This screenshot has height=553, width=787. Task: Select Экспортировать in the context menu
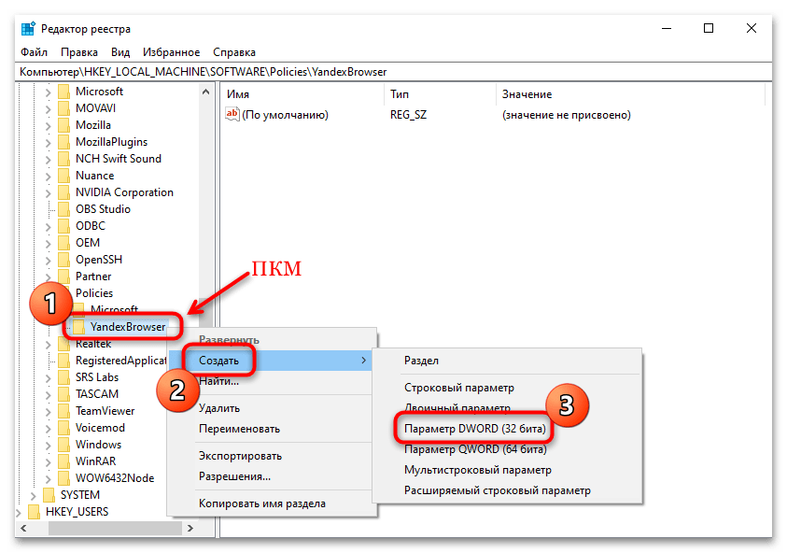240,456
